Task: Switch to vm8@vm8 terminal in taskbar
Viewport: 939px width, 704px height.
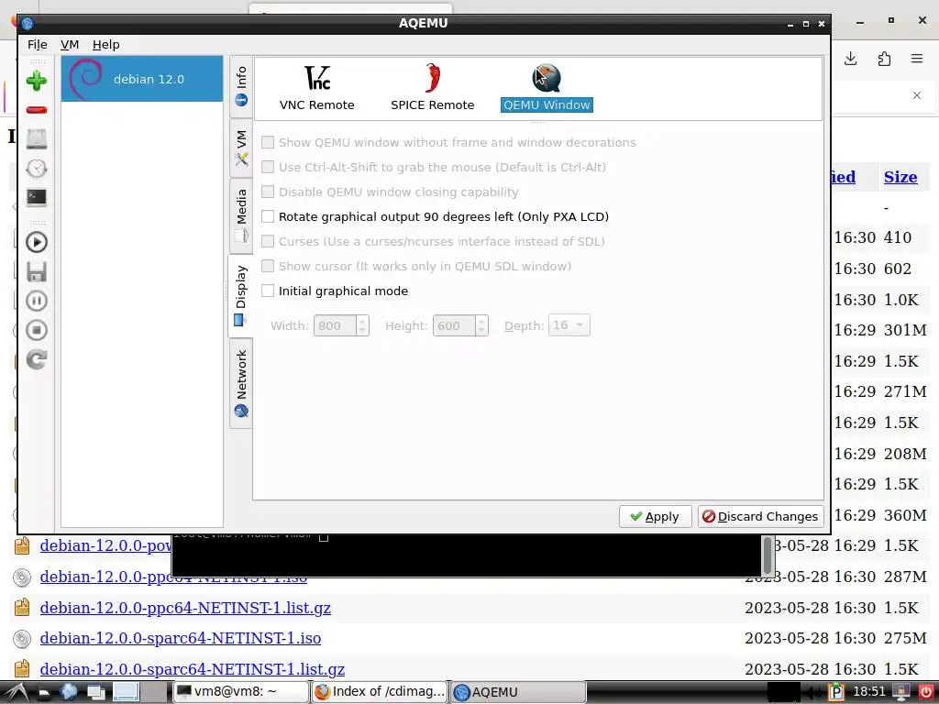Action: (x=241, y=691)
